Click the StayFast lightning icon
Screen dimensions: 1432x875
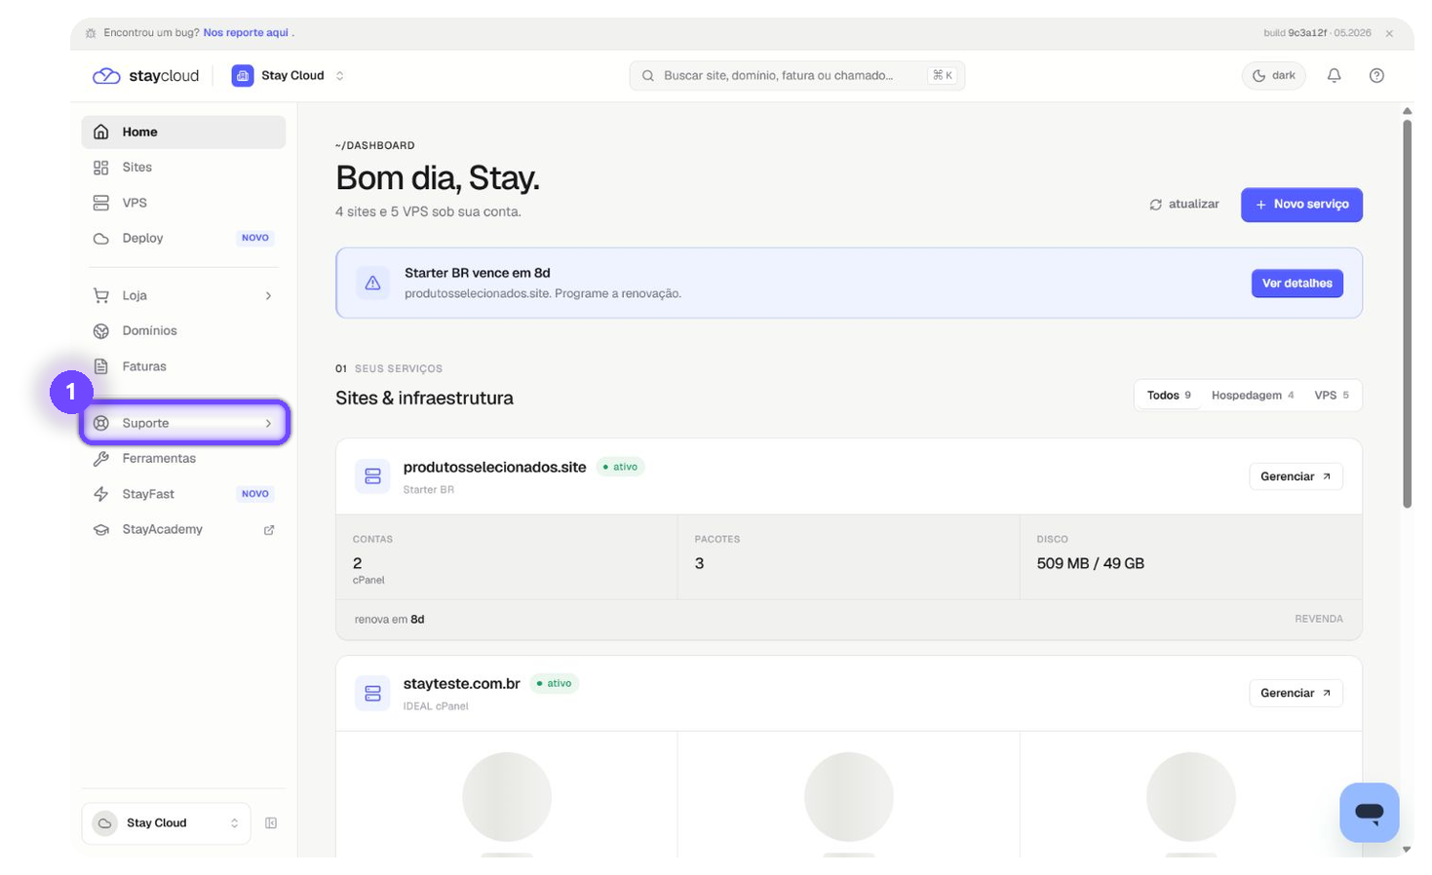101,494
